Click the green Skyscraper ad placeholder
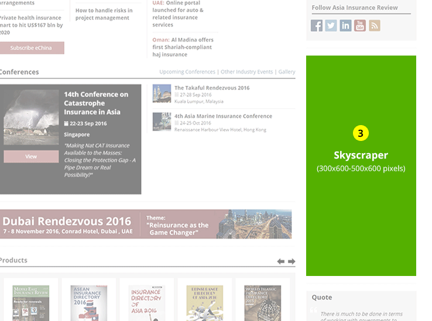The image size is (432, 321). (x=361, y=165)
